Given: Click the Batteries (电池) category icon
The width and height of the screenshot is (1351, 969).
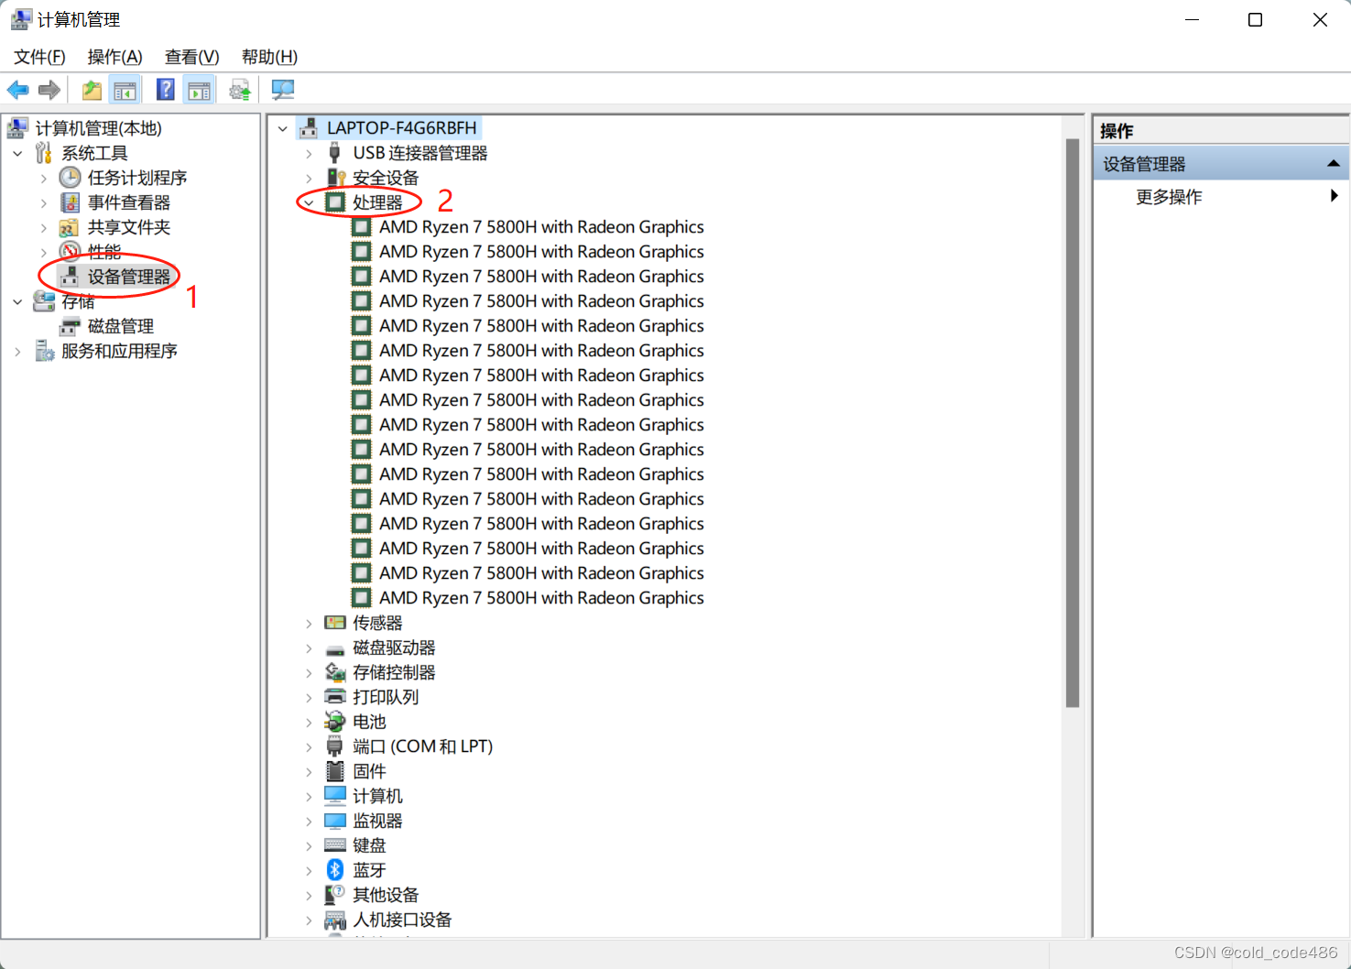Looking at the screenshot, I should coord(335,721).
